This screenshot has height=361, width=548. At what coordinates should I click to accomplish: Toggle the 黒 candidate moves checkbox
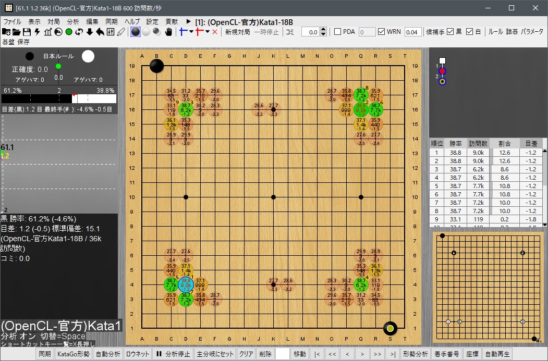(x=450, y=32)
